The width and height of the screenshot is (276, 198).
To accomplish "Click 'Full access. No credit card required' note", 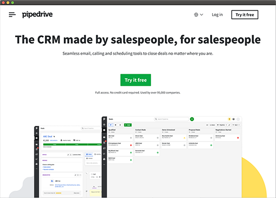I will click(x=137, y=92).
